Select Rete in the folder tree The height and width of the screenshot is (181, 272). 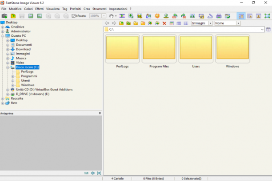14,103
